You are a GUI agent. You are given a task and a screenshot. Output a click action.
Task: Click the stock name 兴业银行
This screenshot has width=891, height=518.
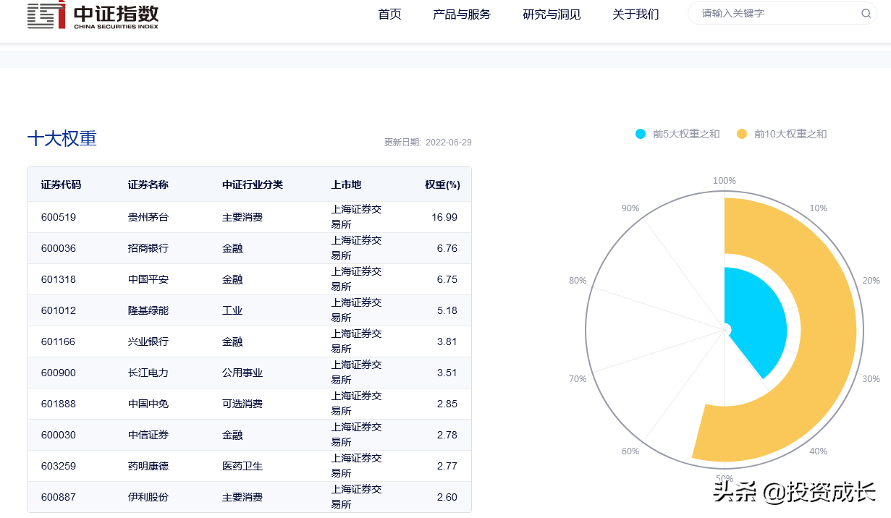[148, 341]
